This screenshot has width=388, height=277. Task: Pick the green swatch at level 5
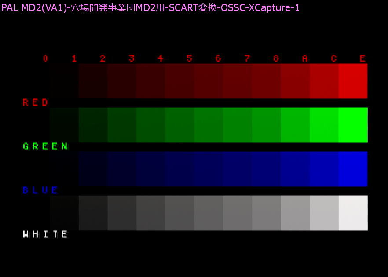click(x=179, y=125)
